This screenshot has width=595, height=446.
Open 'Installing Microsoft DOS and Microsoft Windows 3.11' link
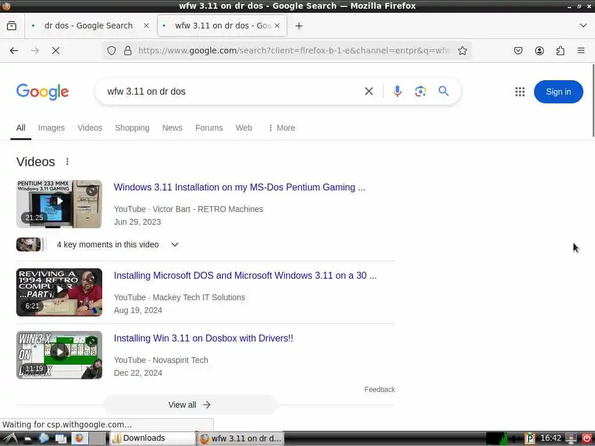pyautogui.click(x=245, y=276)
